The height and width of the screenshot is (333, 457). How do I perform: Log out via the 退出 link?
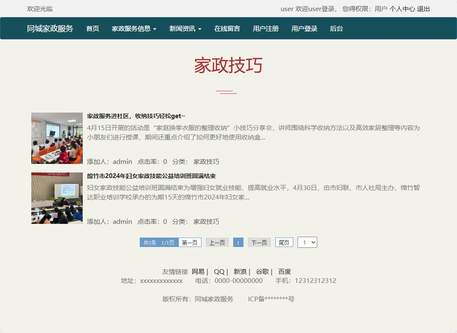click(423, 9)
